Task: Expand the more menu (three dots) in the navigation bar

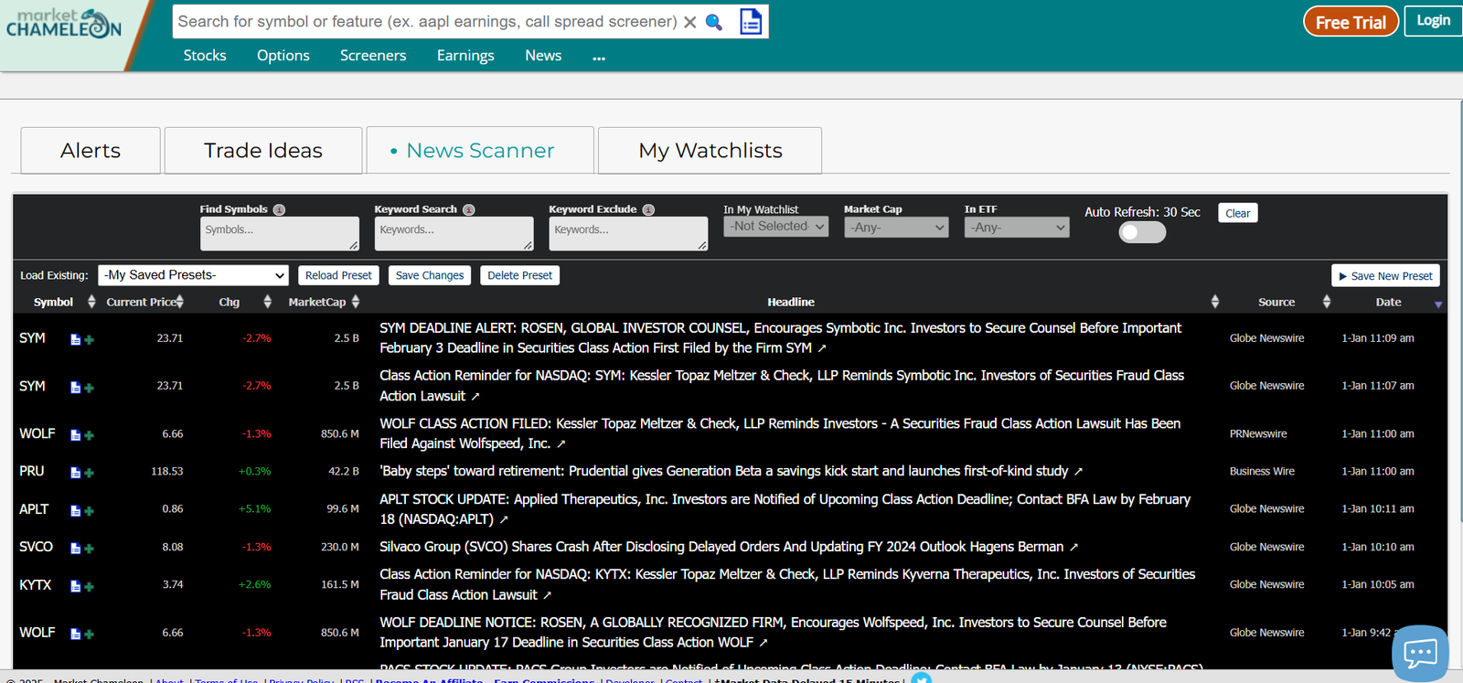Action: click(599, 57)
